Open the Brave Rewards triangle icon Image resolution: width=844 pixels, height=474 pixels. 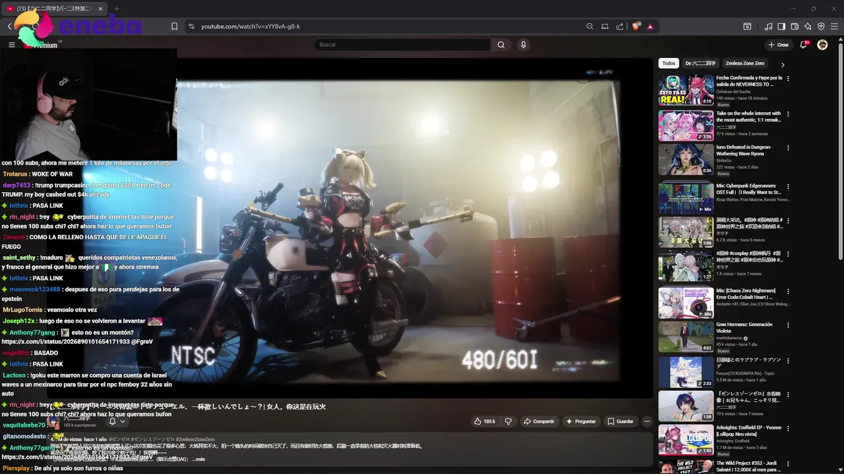[x=650, y=26]
